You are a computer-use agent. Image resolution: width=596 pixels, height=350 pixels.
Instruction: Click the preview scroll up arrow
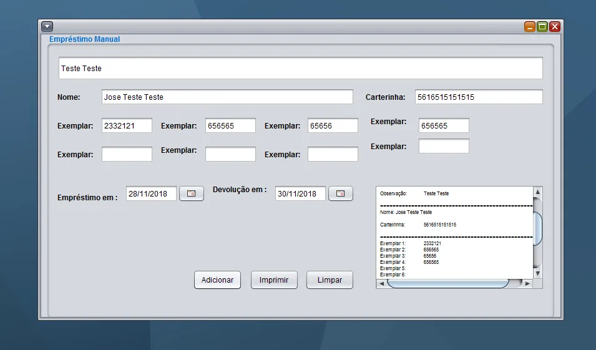[537, 192]
